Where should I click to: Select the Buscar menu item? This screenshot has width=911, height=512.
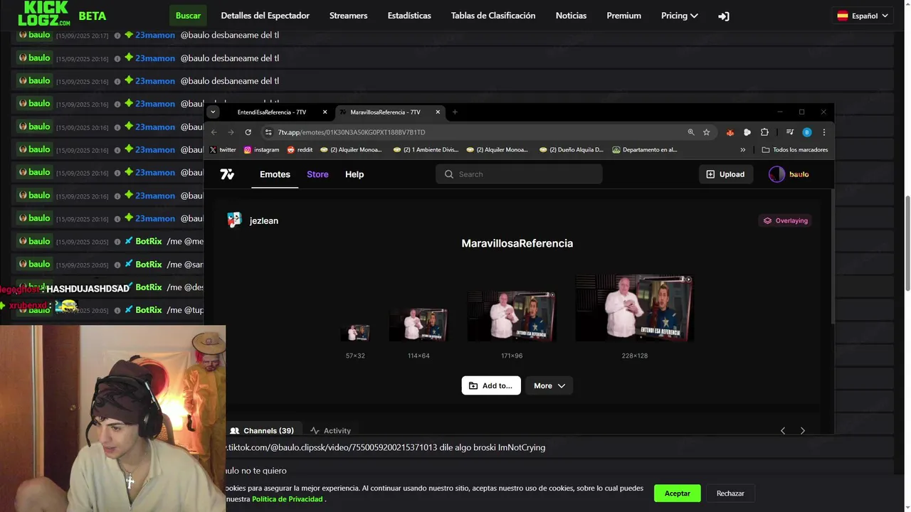(x=189, y=16)
